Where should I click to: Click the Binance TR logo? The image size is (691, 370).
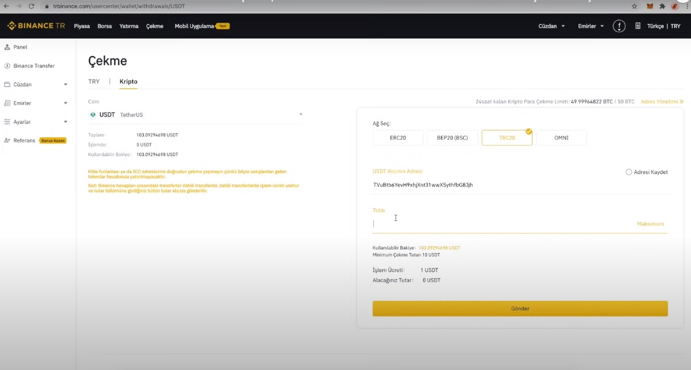click(x=36, y=26)
